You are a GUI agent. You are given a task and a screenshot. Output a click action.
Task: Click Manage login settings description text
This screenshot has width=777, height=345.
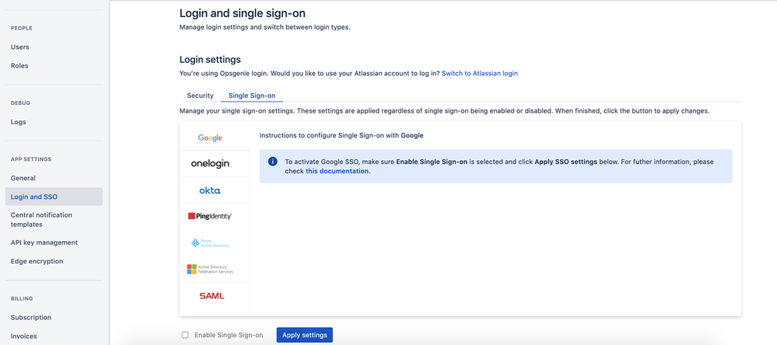264,27
